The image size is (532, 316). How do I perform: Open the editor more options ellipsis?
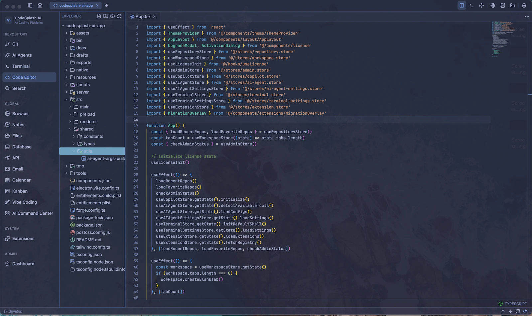(527, 16)
